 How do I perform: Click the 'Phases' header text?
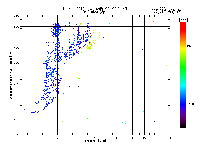click(162, 7)
